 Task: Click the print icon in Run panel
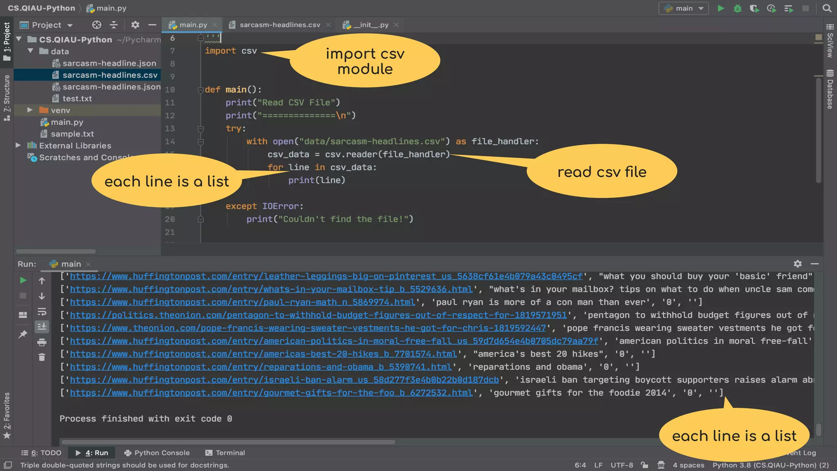[x=42, y=342]
